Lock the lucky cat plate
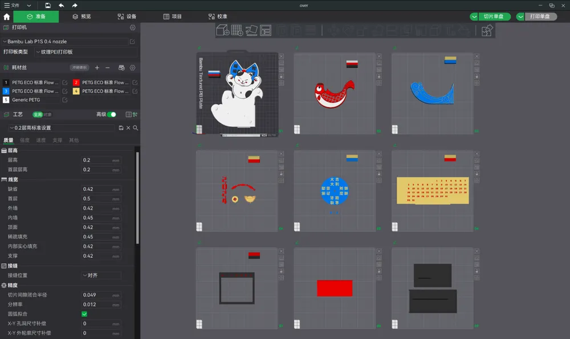The height and width of the screenshot is (339, 570). 282,76
